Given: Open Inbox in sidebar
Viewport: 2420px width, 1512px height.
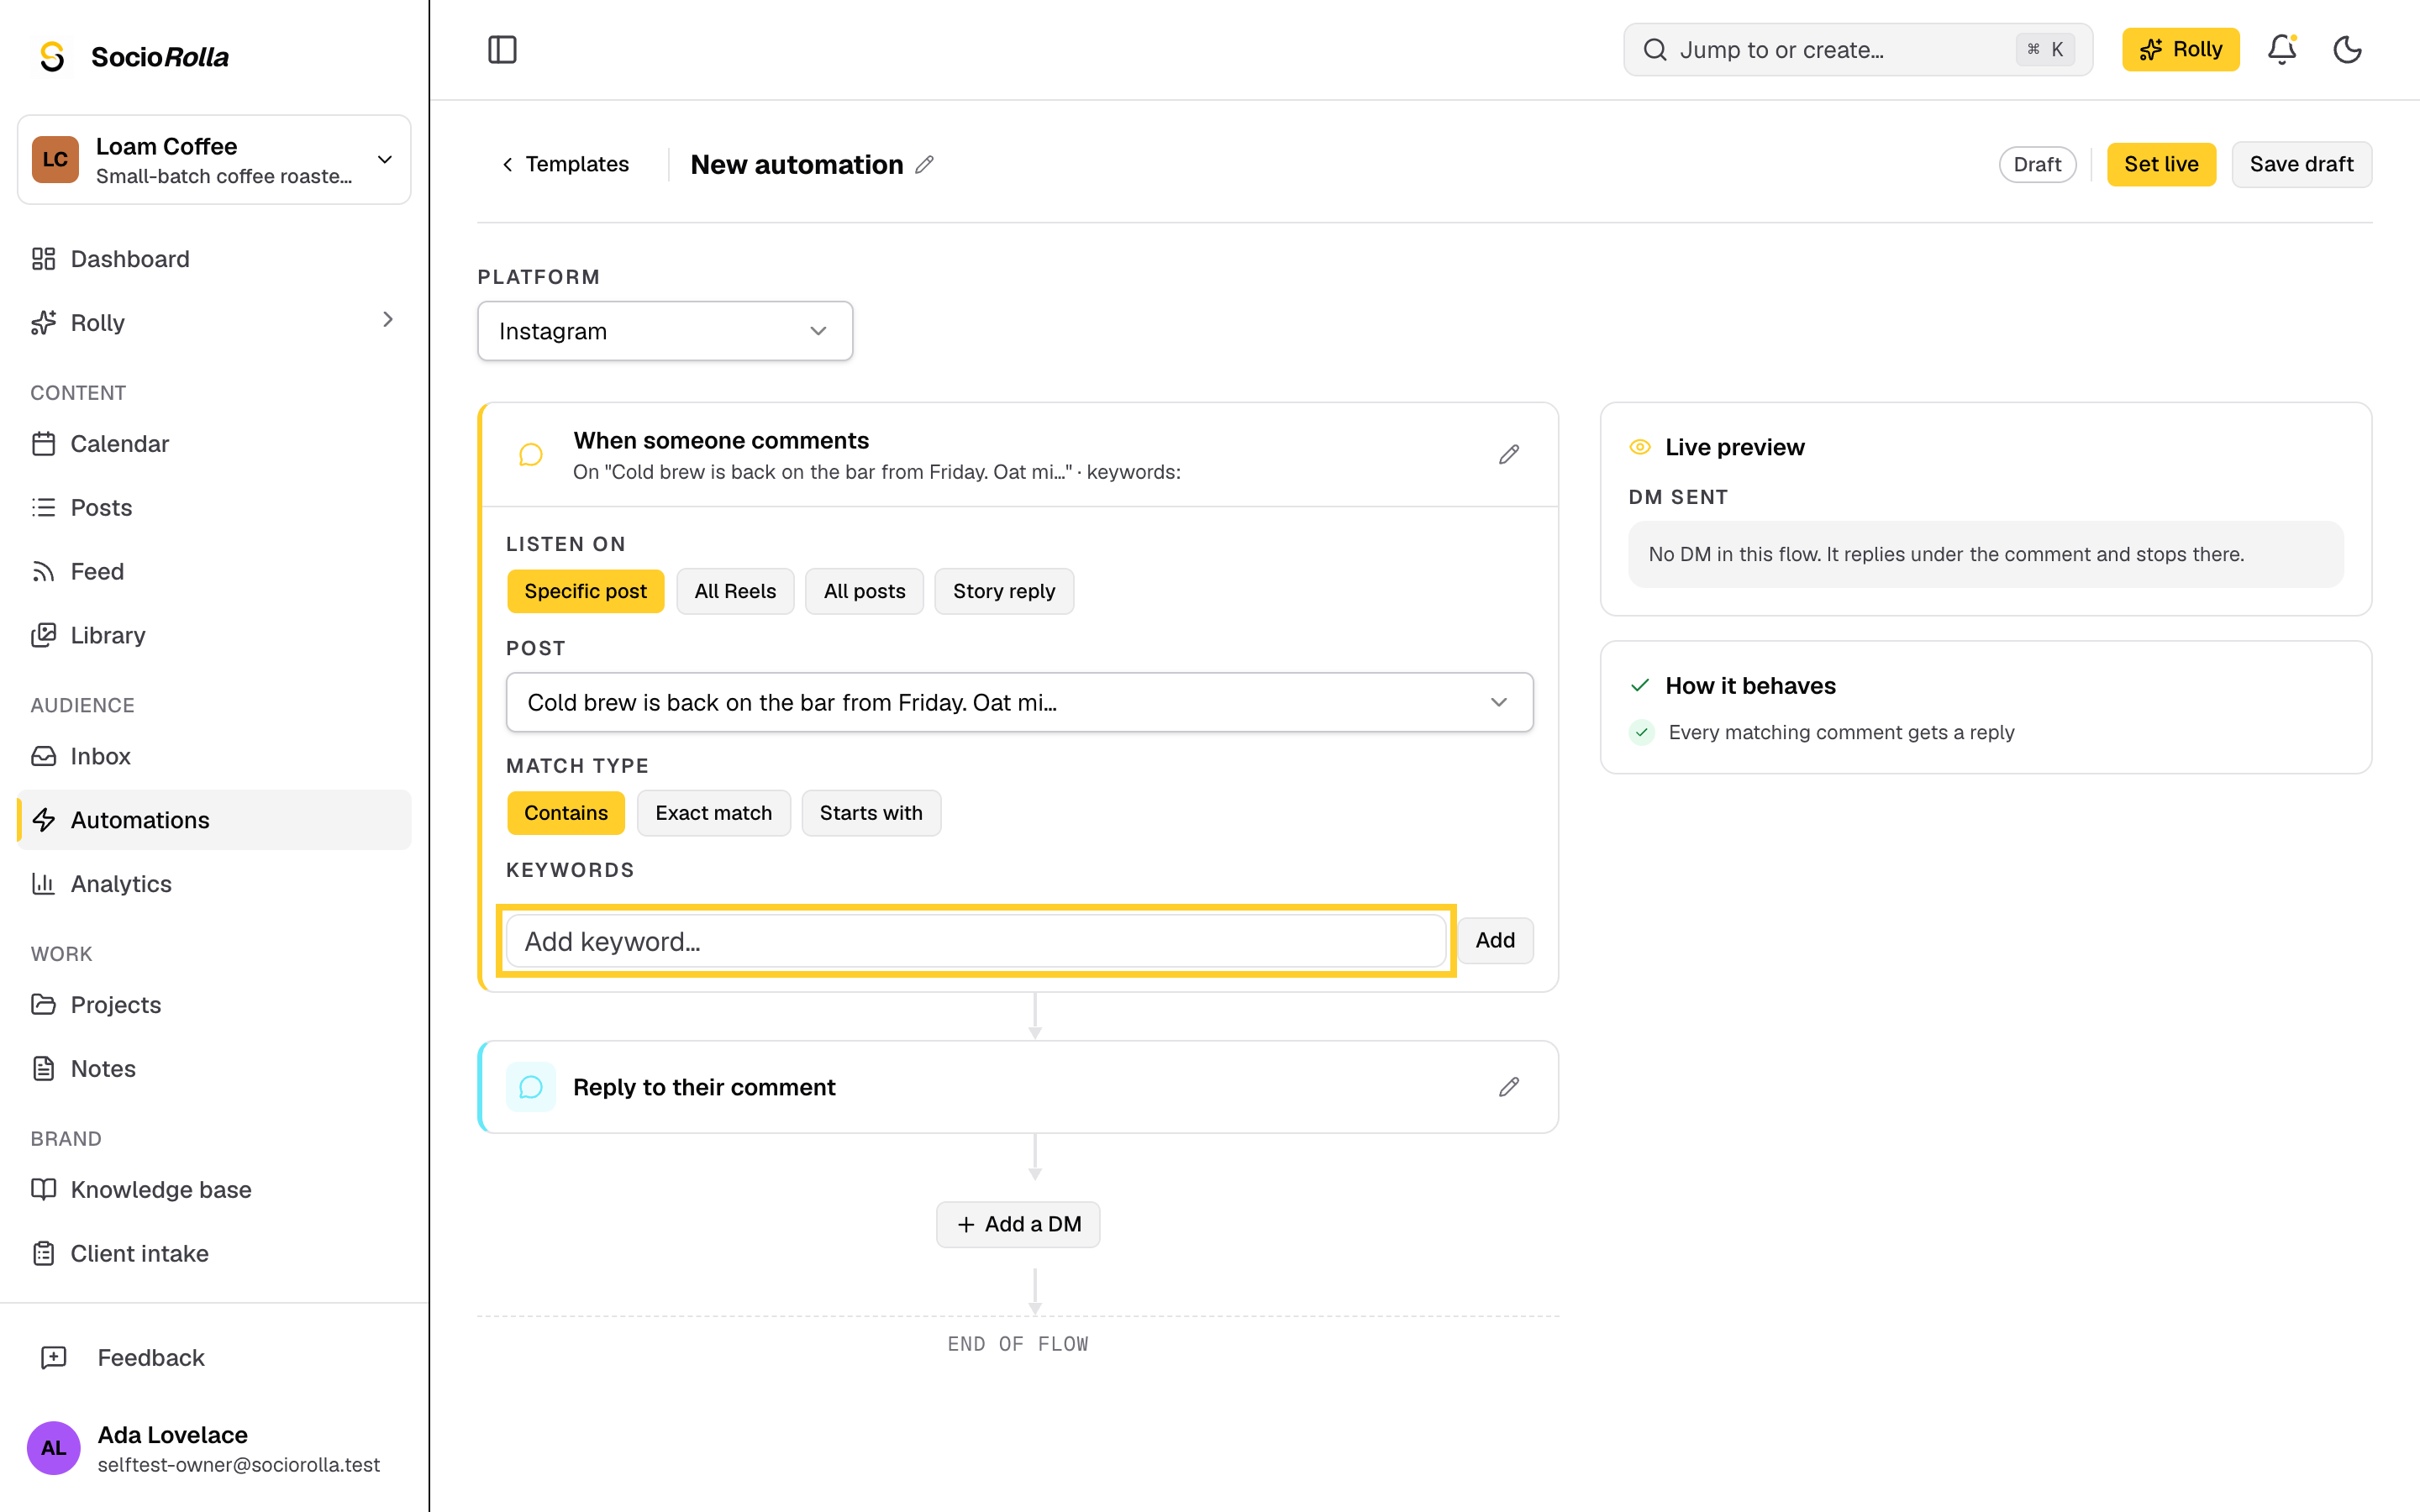Looking at the screenshot, I should pos(214,756).
